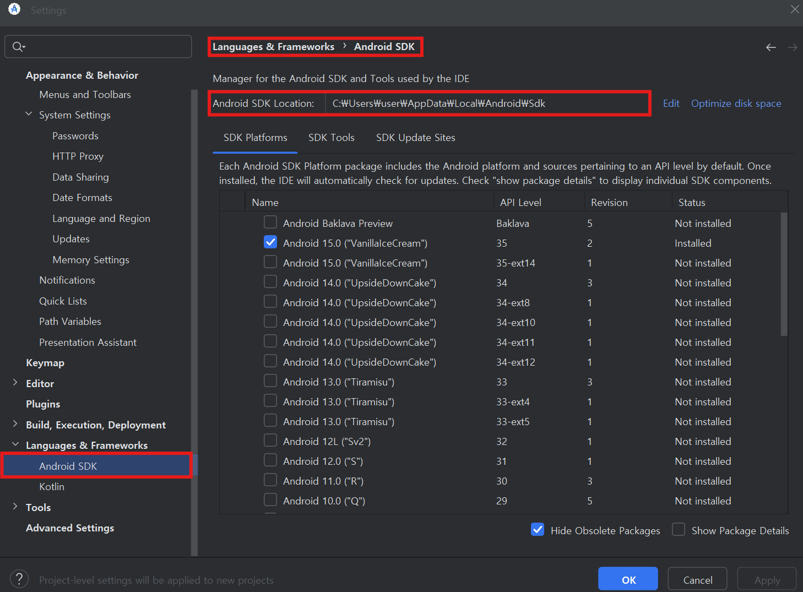Click the Name column header
This screenshot has height=592, width=803.
[370, 203]
